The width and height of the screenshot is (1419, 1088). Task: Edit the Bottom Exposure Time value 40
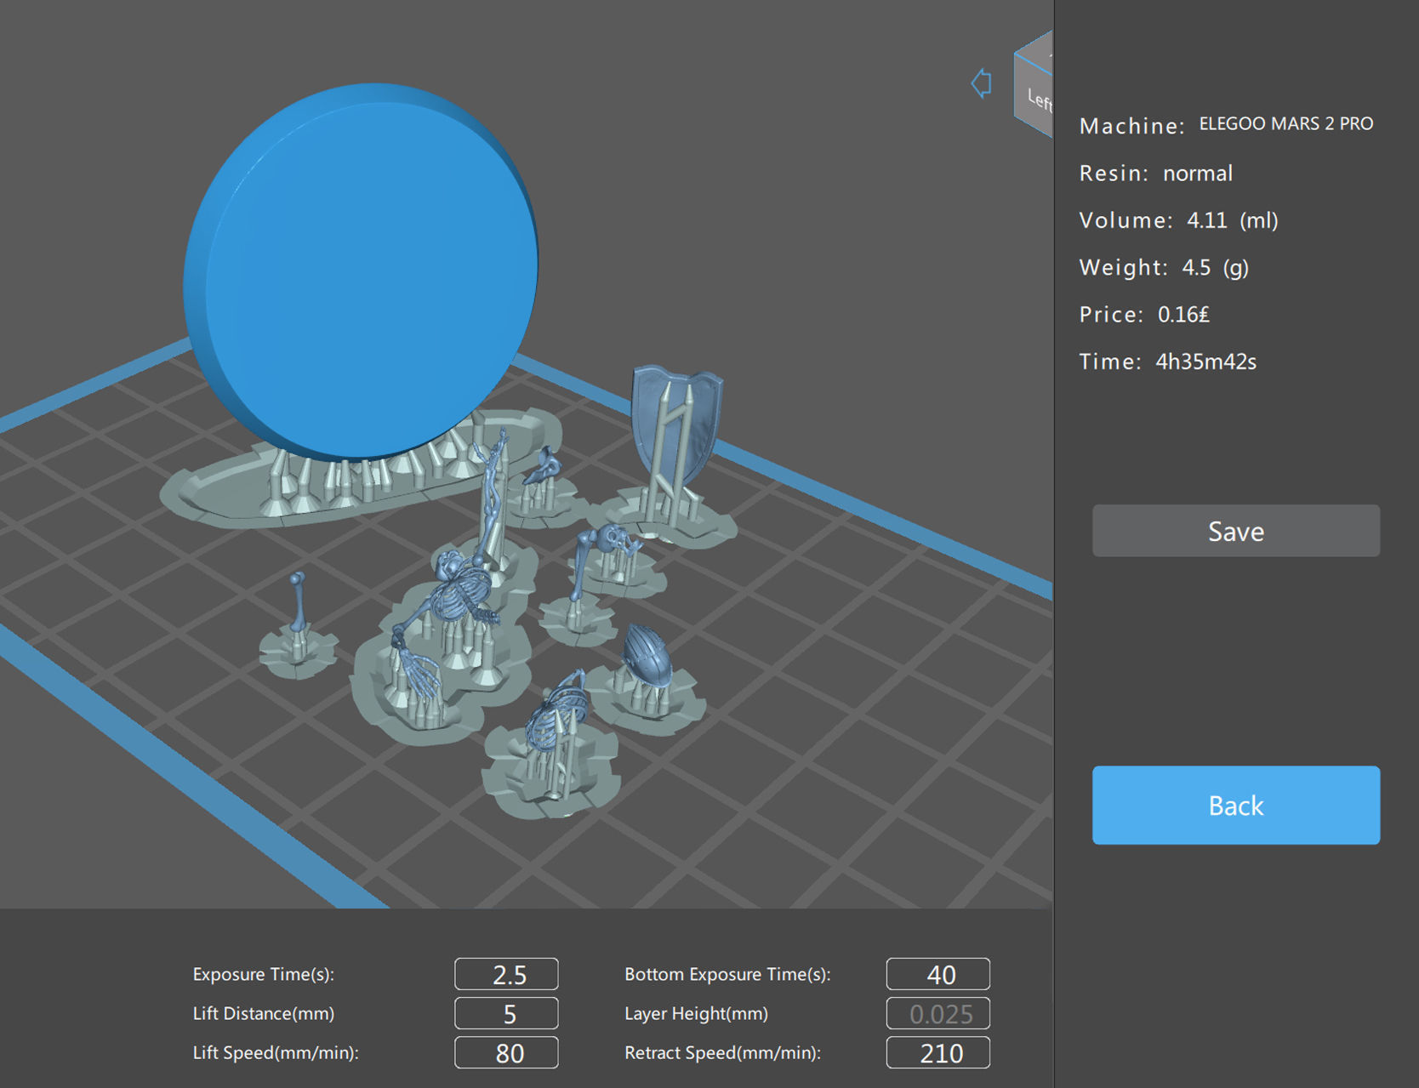(938, 974)
